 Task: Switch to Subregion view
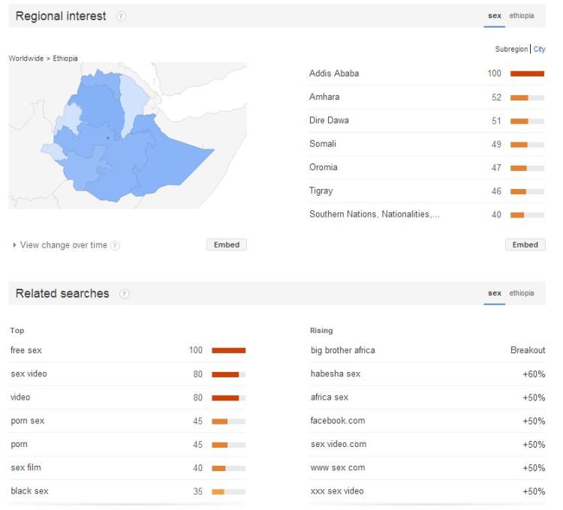511,49
